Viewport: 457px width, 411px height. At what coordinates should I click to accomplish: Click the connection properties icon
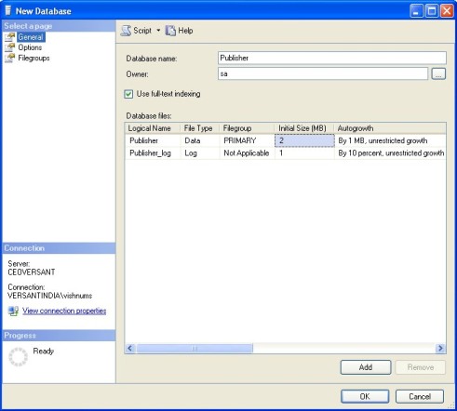pyautogui.click(x=13, y=311)
